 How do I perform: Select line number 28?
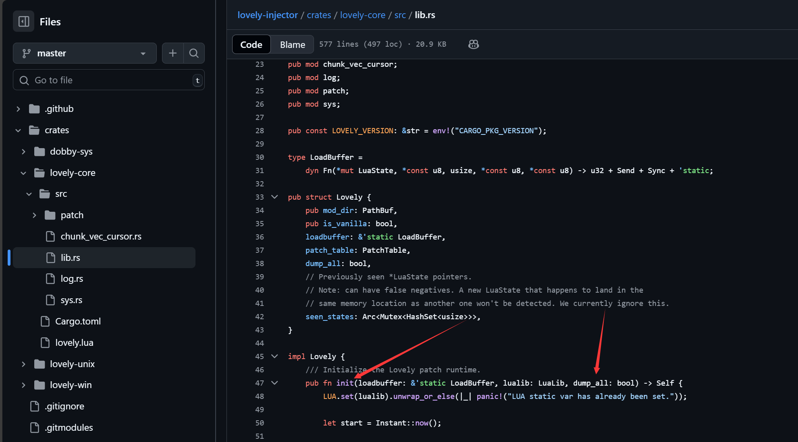click(x=260, y=130)
